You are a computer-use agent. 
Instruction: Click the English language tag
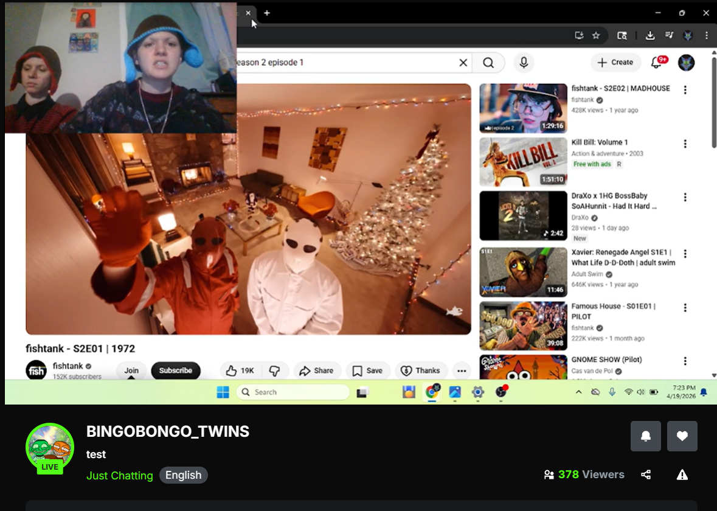click(x=184, y=475)
